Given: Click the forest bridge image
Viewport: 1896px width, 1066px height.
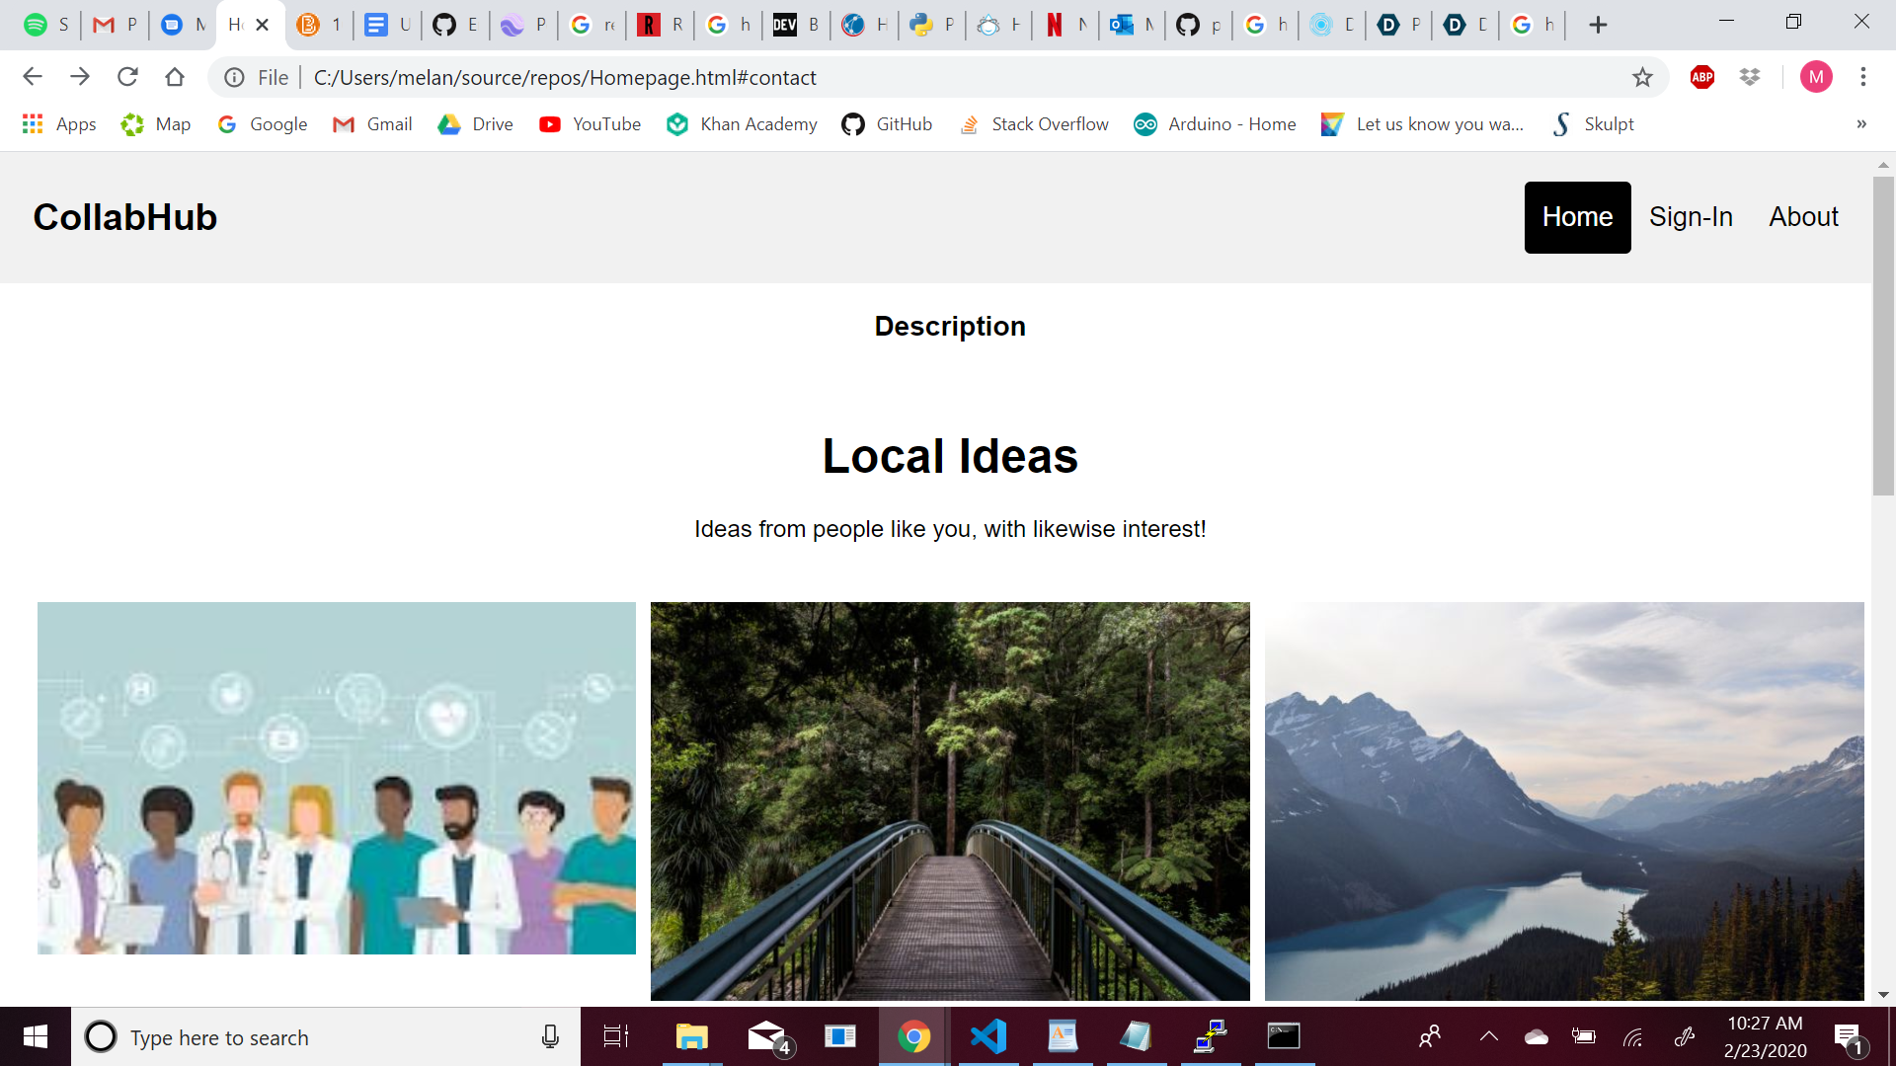Looking at the screenshot, I should click(x=950, y=800).
